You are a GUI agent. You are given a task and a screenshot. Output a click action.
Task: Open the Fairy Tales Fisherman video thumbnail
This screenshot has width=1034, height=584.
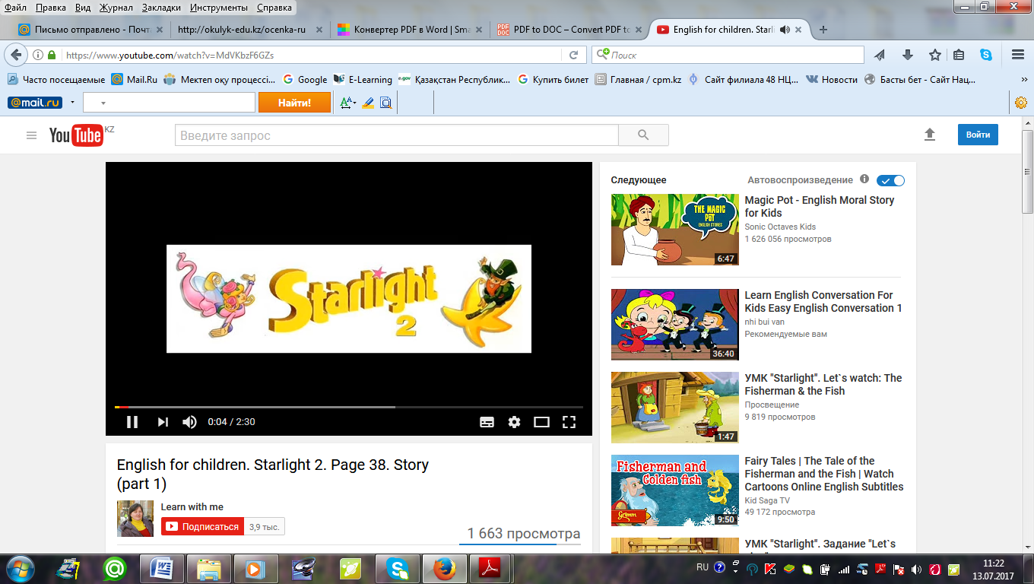pyautogui.click(x=675, y=490)
